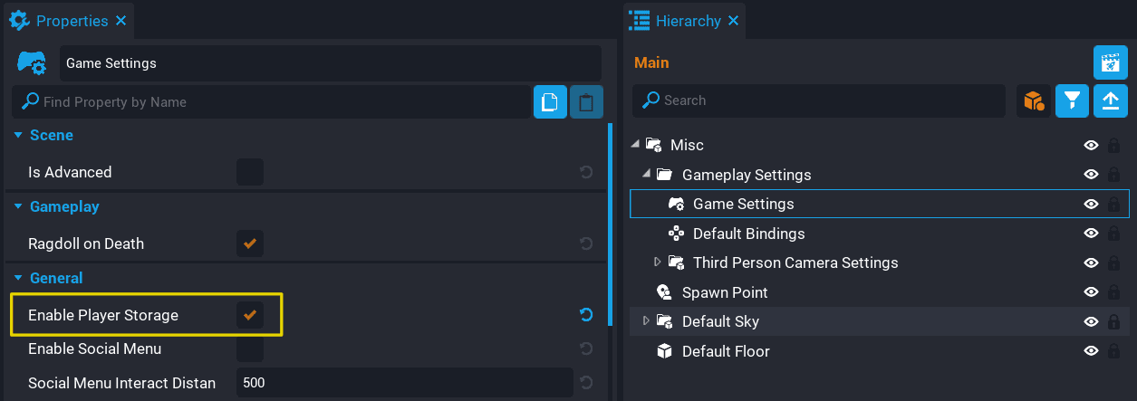1137x401 pixels.
Task: Click the Find Property by Name field
Action: (x=281, y=102)
